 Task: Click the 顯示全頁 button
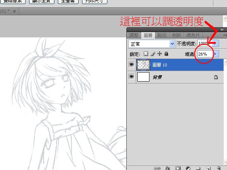42,1
